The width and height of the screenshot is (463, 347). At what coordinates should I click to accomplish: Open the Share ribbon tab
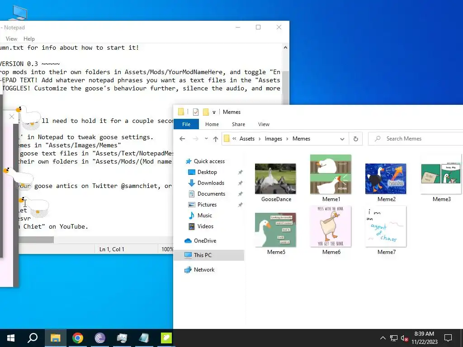coord(238,124)
